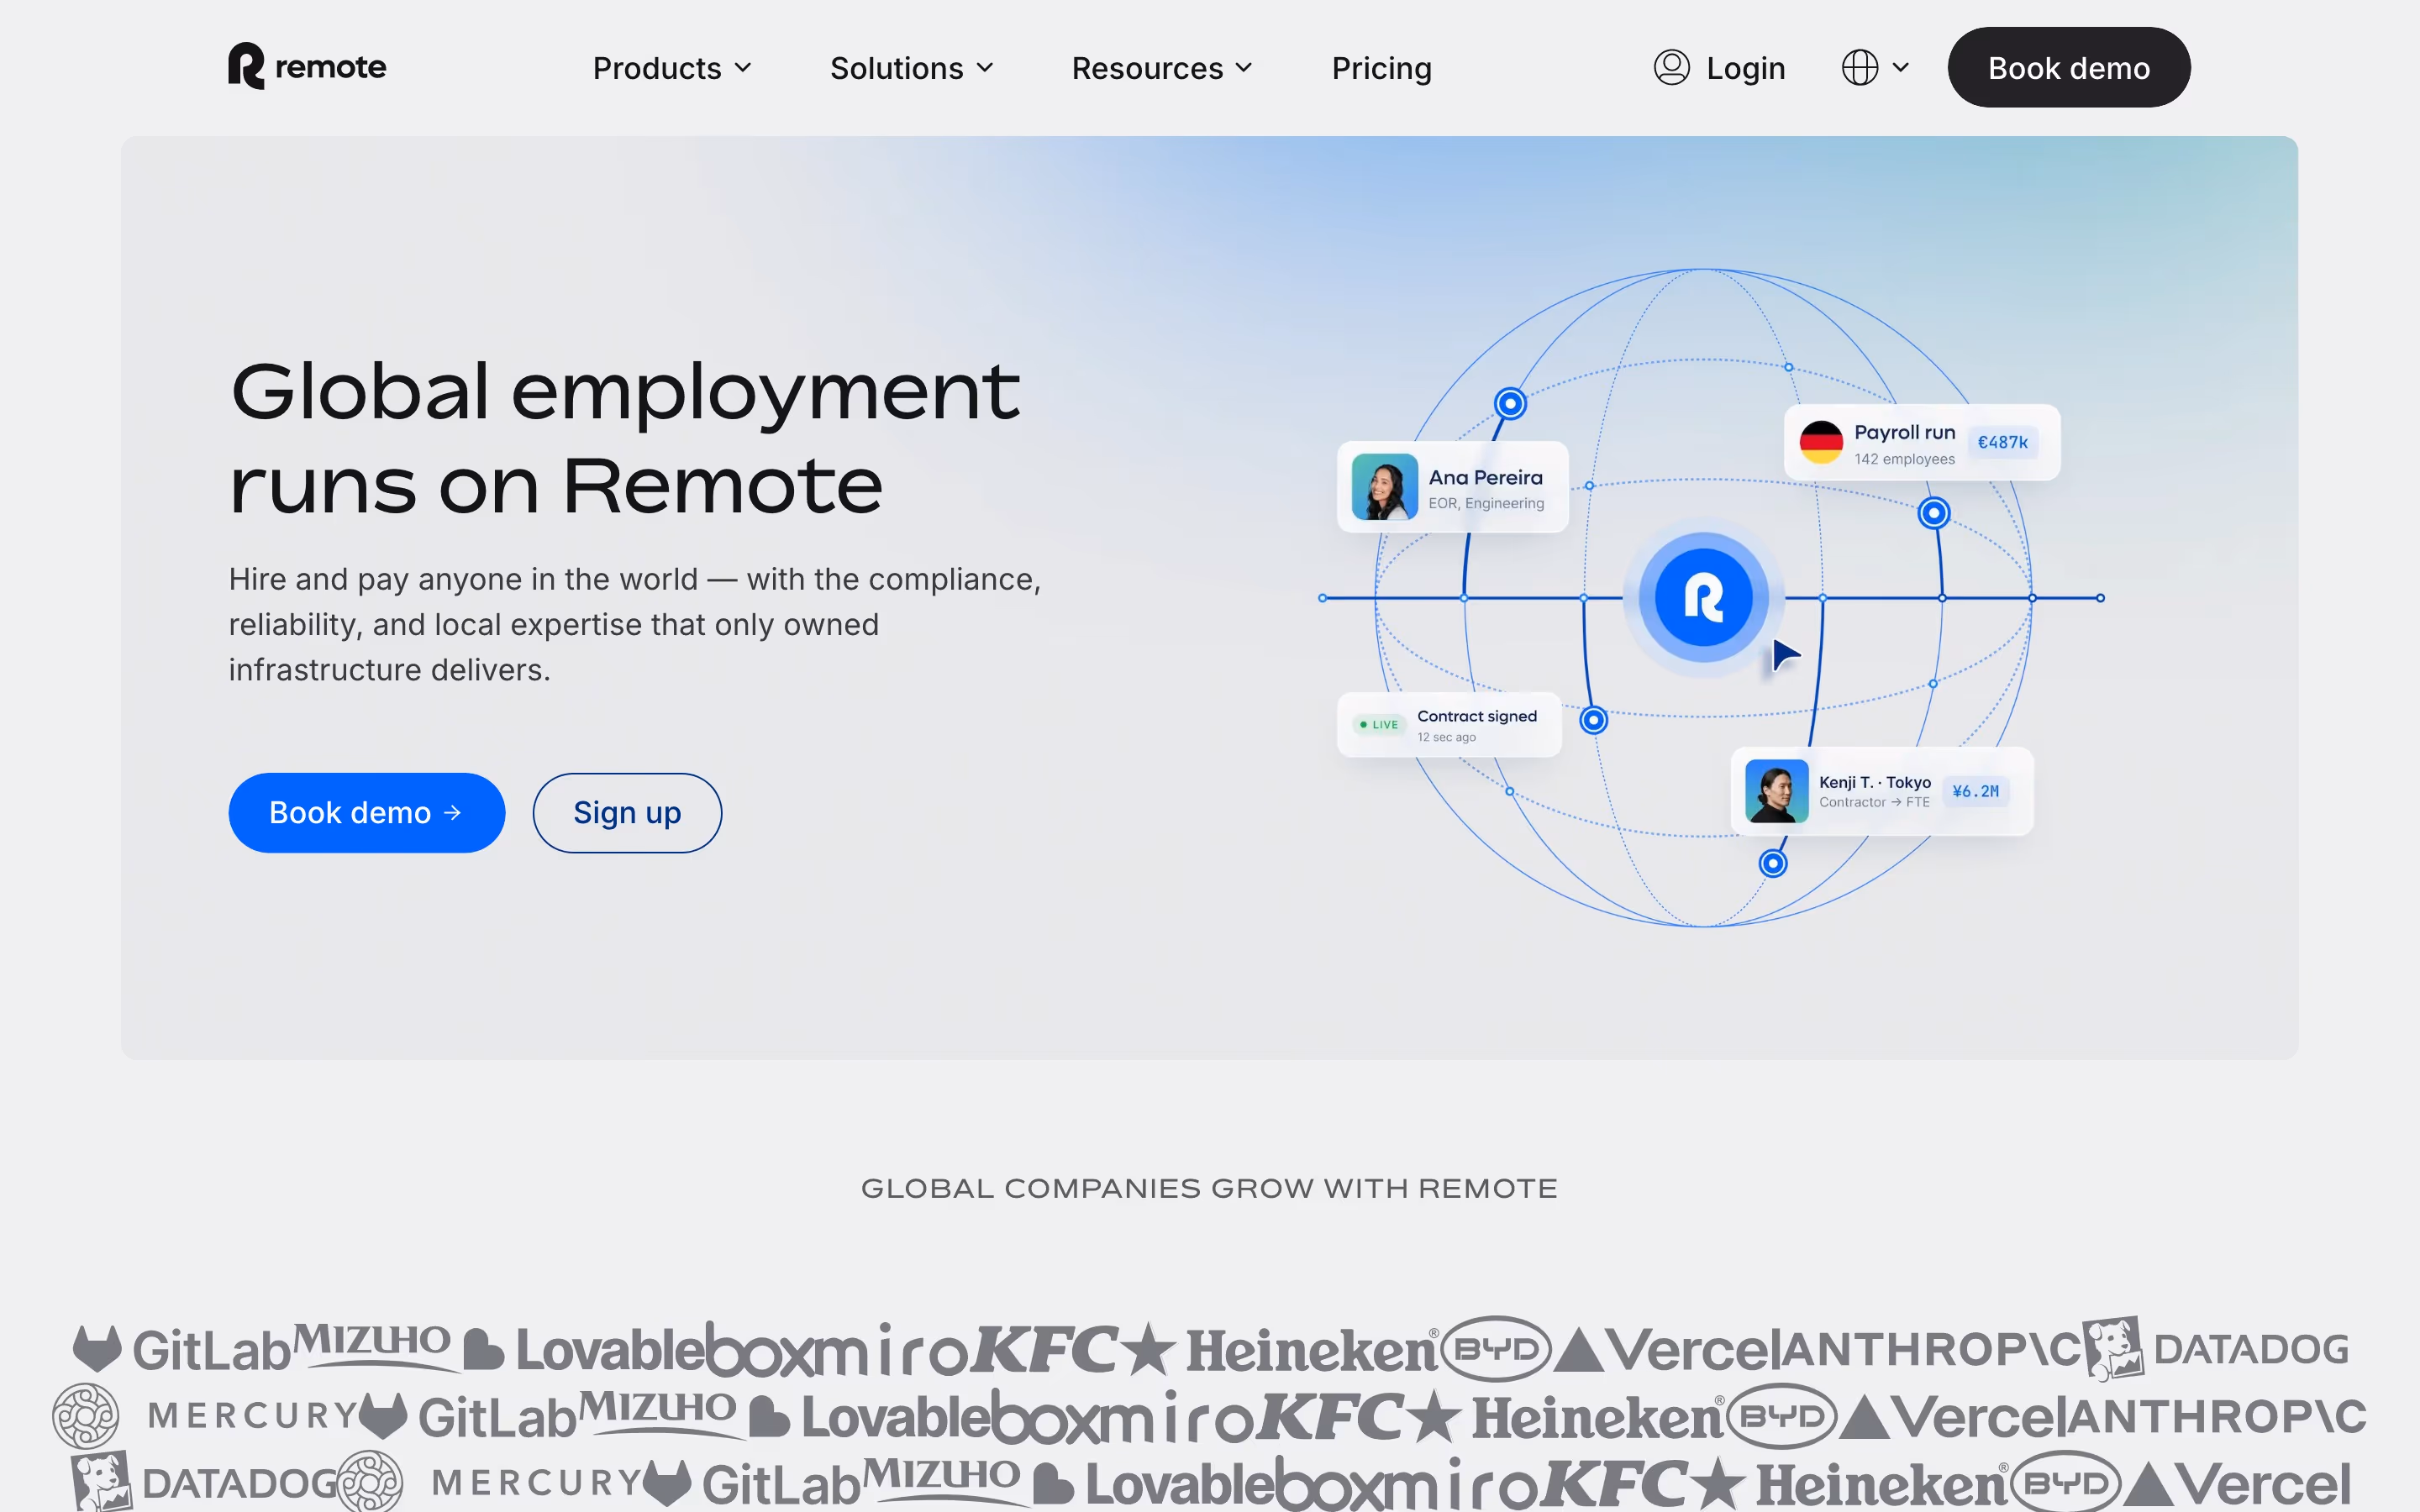Click the Mercury logo in second row
Image resolution: width=2420 pixels, height=1512 pixels.
coord(205,1416)
